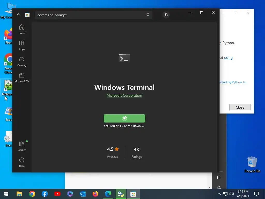Open Microsoft Corporation publisher link
This screenshot has height=199, width=265.
[x=124, y=95]
